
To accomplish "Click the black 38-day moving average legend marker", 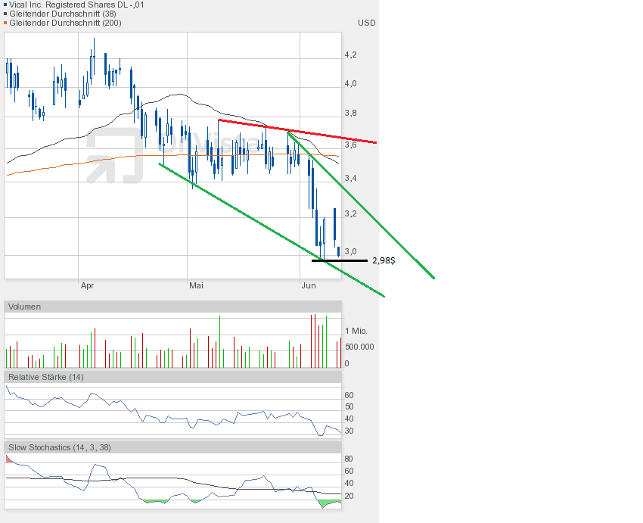I will click(x=5, y=14).
